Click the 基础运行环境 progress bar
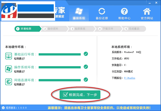 click(60, 54)
